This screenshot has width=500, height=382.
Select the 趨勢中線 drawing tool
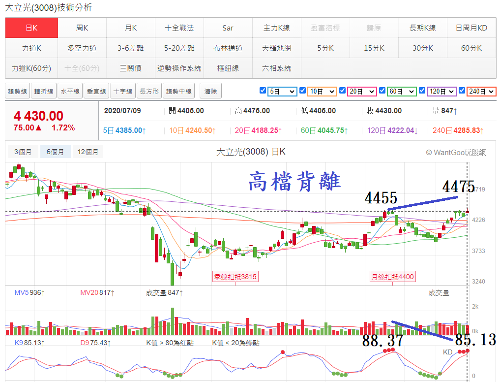pyautogui.click(x=179, y=92)
